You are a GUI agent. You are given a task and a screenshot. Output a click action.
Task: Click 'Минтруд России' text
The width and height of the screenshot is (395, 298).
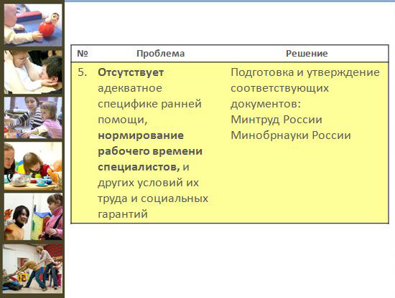point(276,120)
